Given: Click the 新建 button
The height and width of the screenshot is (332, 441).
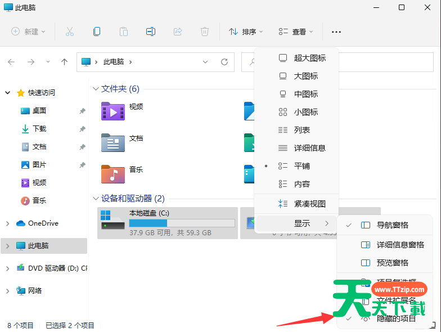Looking at the screenshot, I should (29, 32).
